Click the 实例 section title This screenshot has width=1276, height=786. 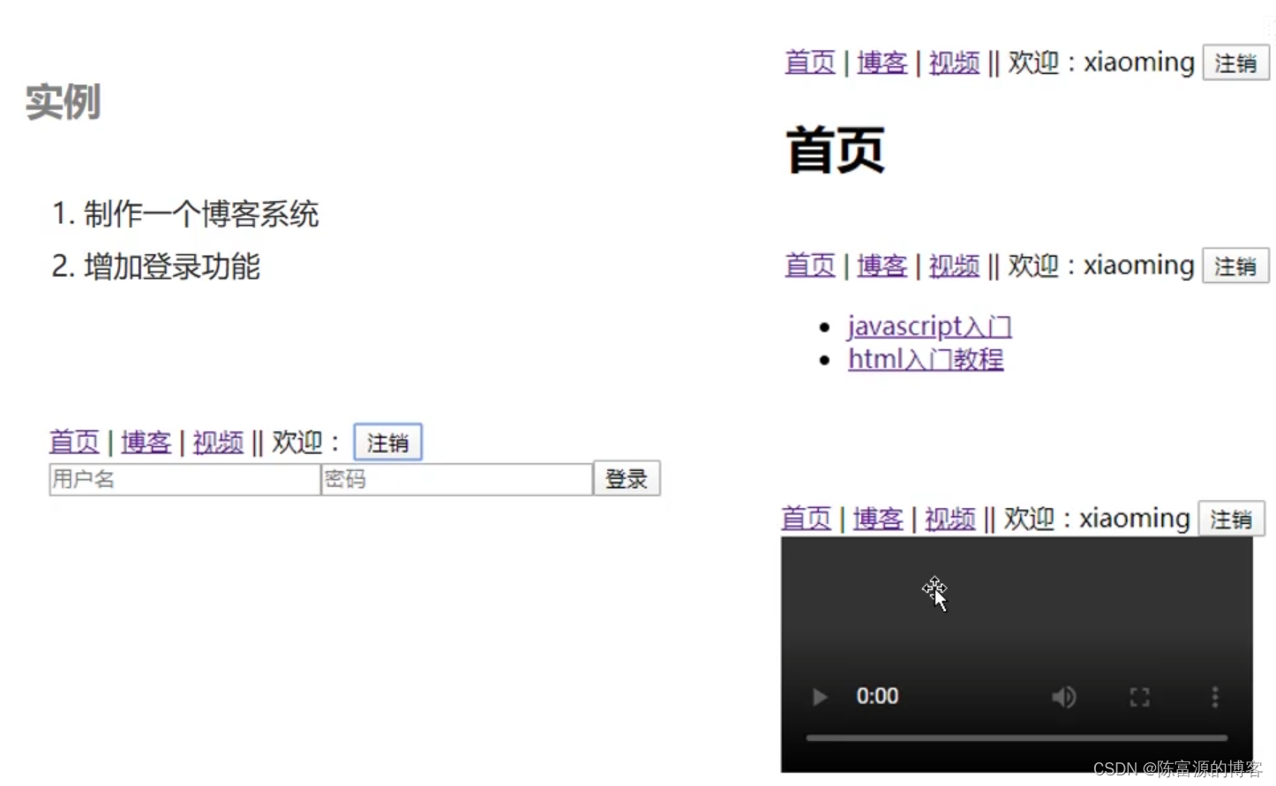[63, 101]
